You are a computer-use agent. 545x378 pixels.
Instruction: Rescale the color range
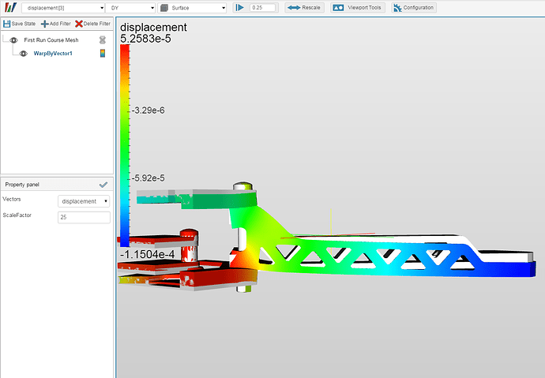click(x=304, y=8)
